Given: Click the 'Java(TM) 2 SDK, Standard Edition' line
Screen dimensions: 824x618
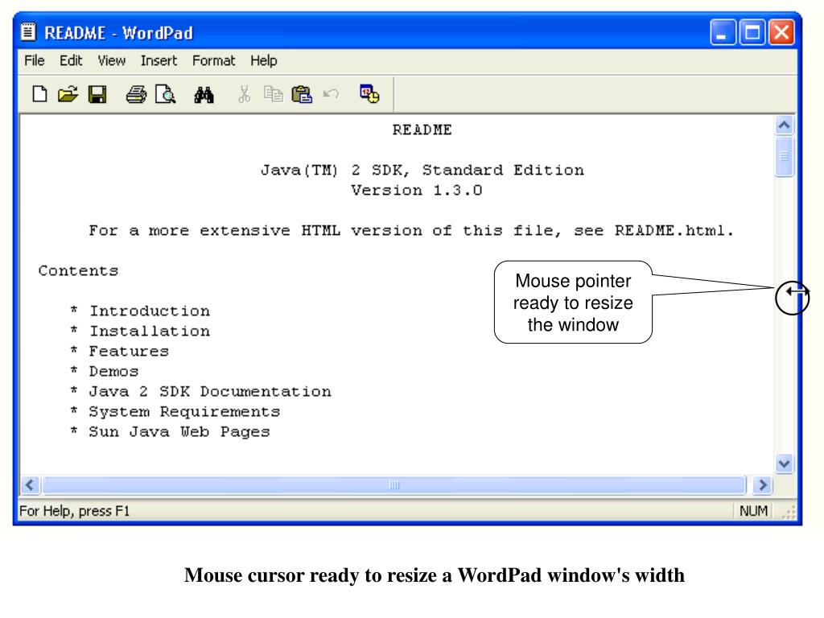Looking at the screenshot, I should pyautogui.click(x=422, y=171).
